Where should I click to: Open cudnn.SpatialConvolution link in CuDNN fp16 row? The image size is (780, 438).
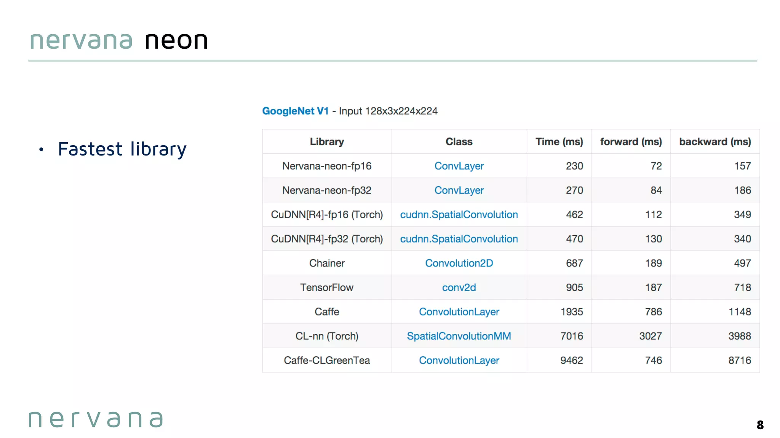(459, 215)
